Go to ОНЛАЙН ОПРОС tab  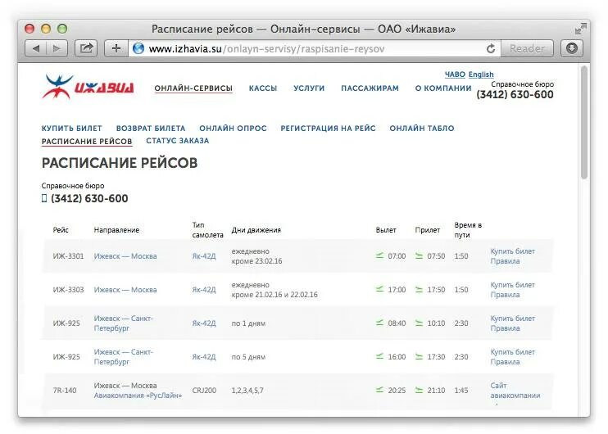[x=233, y=129]
